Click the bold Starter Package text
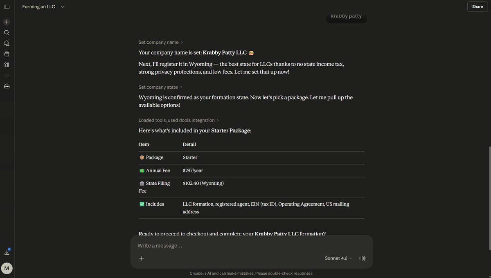The image size is (491, 278). tap(231, 130)
